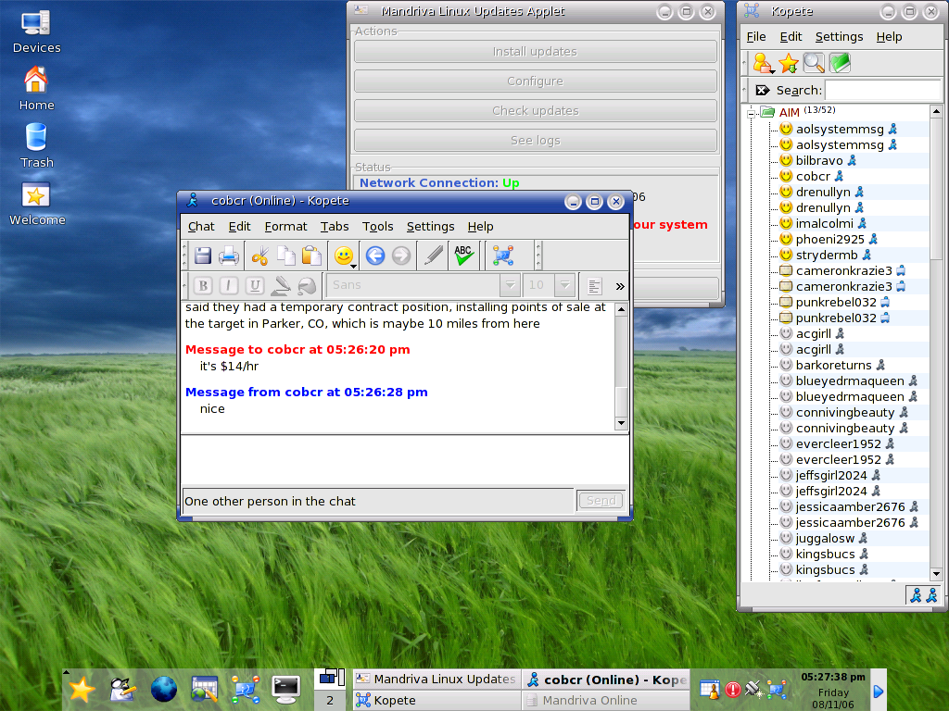
Task: Toggle the Kopete search magnifier icon
Action: (814, 63)
